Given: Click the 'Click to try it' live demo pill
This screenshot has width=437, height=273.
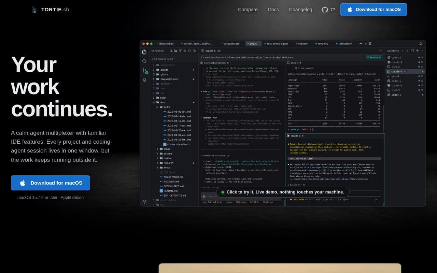Looking at the screenshot, I should (x=283, y=192).
